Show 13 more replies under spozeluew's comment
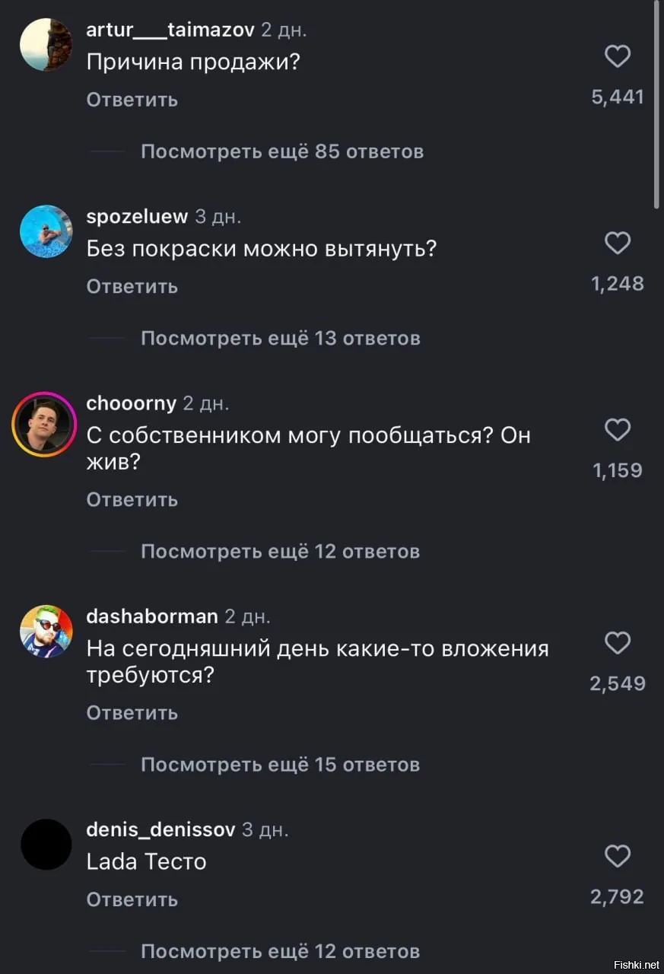The image size is (664, 974). 281,338
